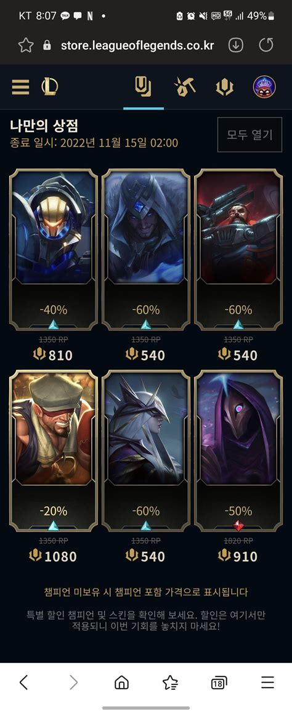Open the RP purchase icon in header
Image resolution: width=292 pixels, height=714 pixels.
[224, 86]
